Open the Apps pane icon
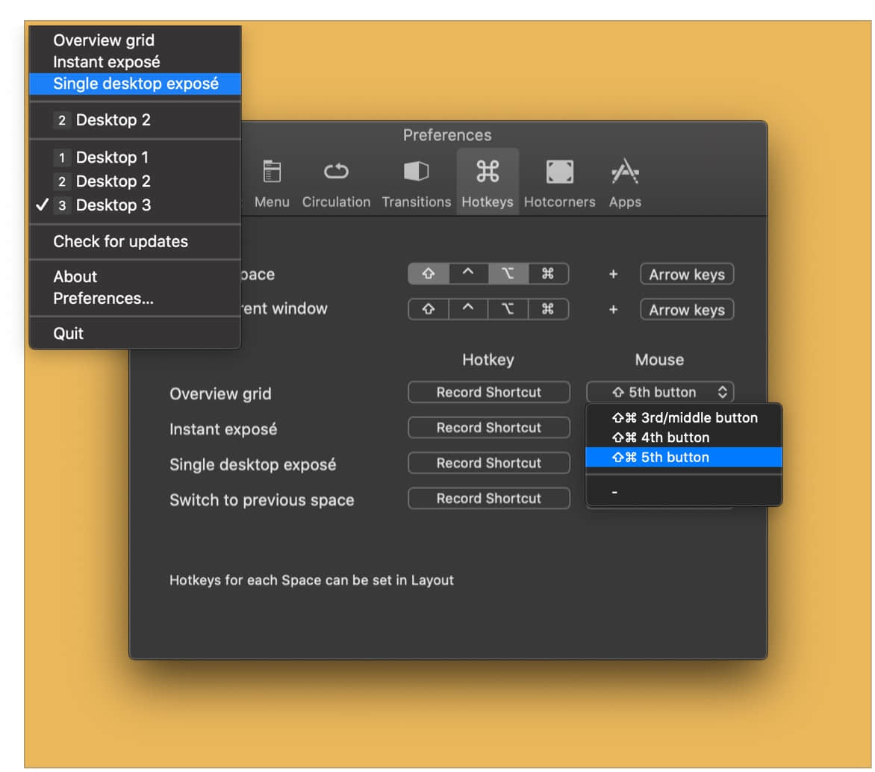Screen dimensions: 875x772 pyautogui.click(x=625, y=172)
